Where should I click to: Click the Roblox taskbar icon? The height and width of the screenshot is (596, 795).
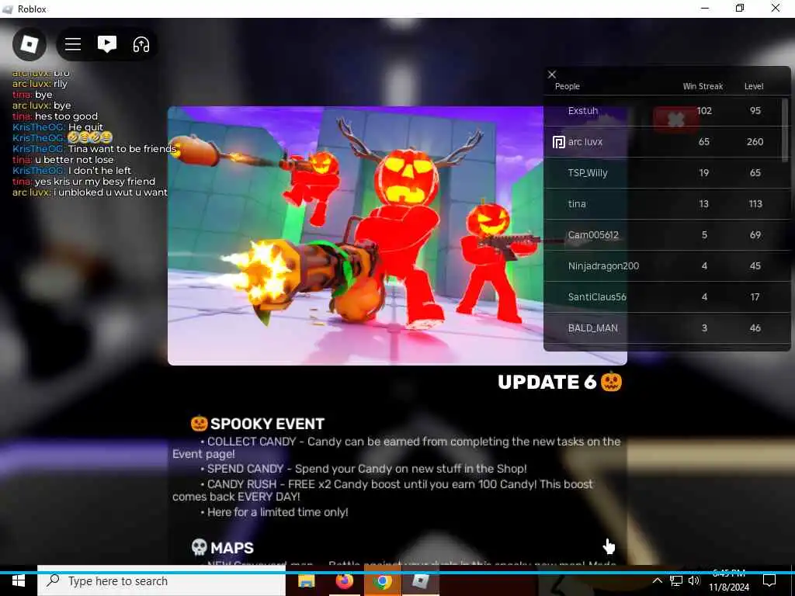click(x=420, y=580)
